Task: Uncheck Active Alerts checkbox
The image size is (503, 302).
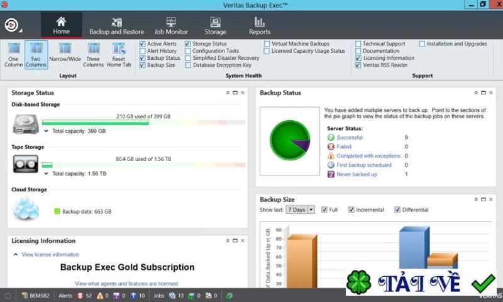Action: 143,43
